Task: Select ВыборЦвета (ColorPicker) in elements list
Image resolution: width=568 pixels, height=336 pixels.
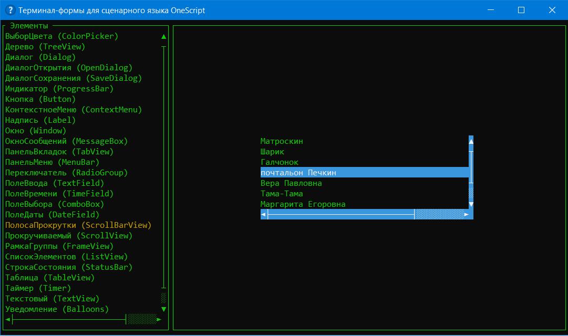Action: point(61,36)
